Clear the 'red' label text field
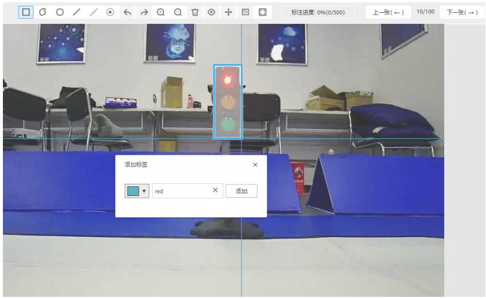 (x=215, y=190)
